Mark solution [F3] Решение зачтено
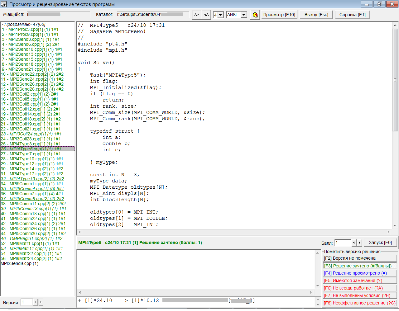The width and height of the screenshot is (399, 311). coord(360,266)
